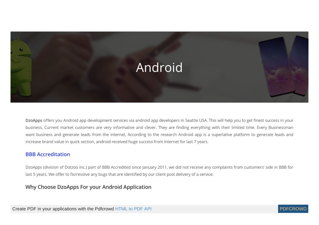Image resolution: width=319 pixels, height=225 pixels.
Task: Open the HTML to PDF API link
Action: pyautogui.click(x=133, y=209)
